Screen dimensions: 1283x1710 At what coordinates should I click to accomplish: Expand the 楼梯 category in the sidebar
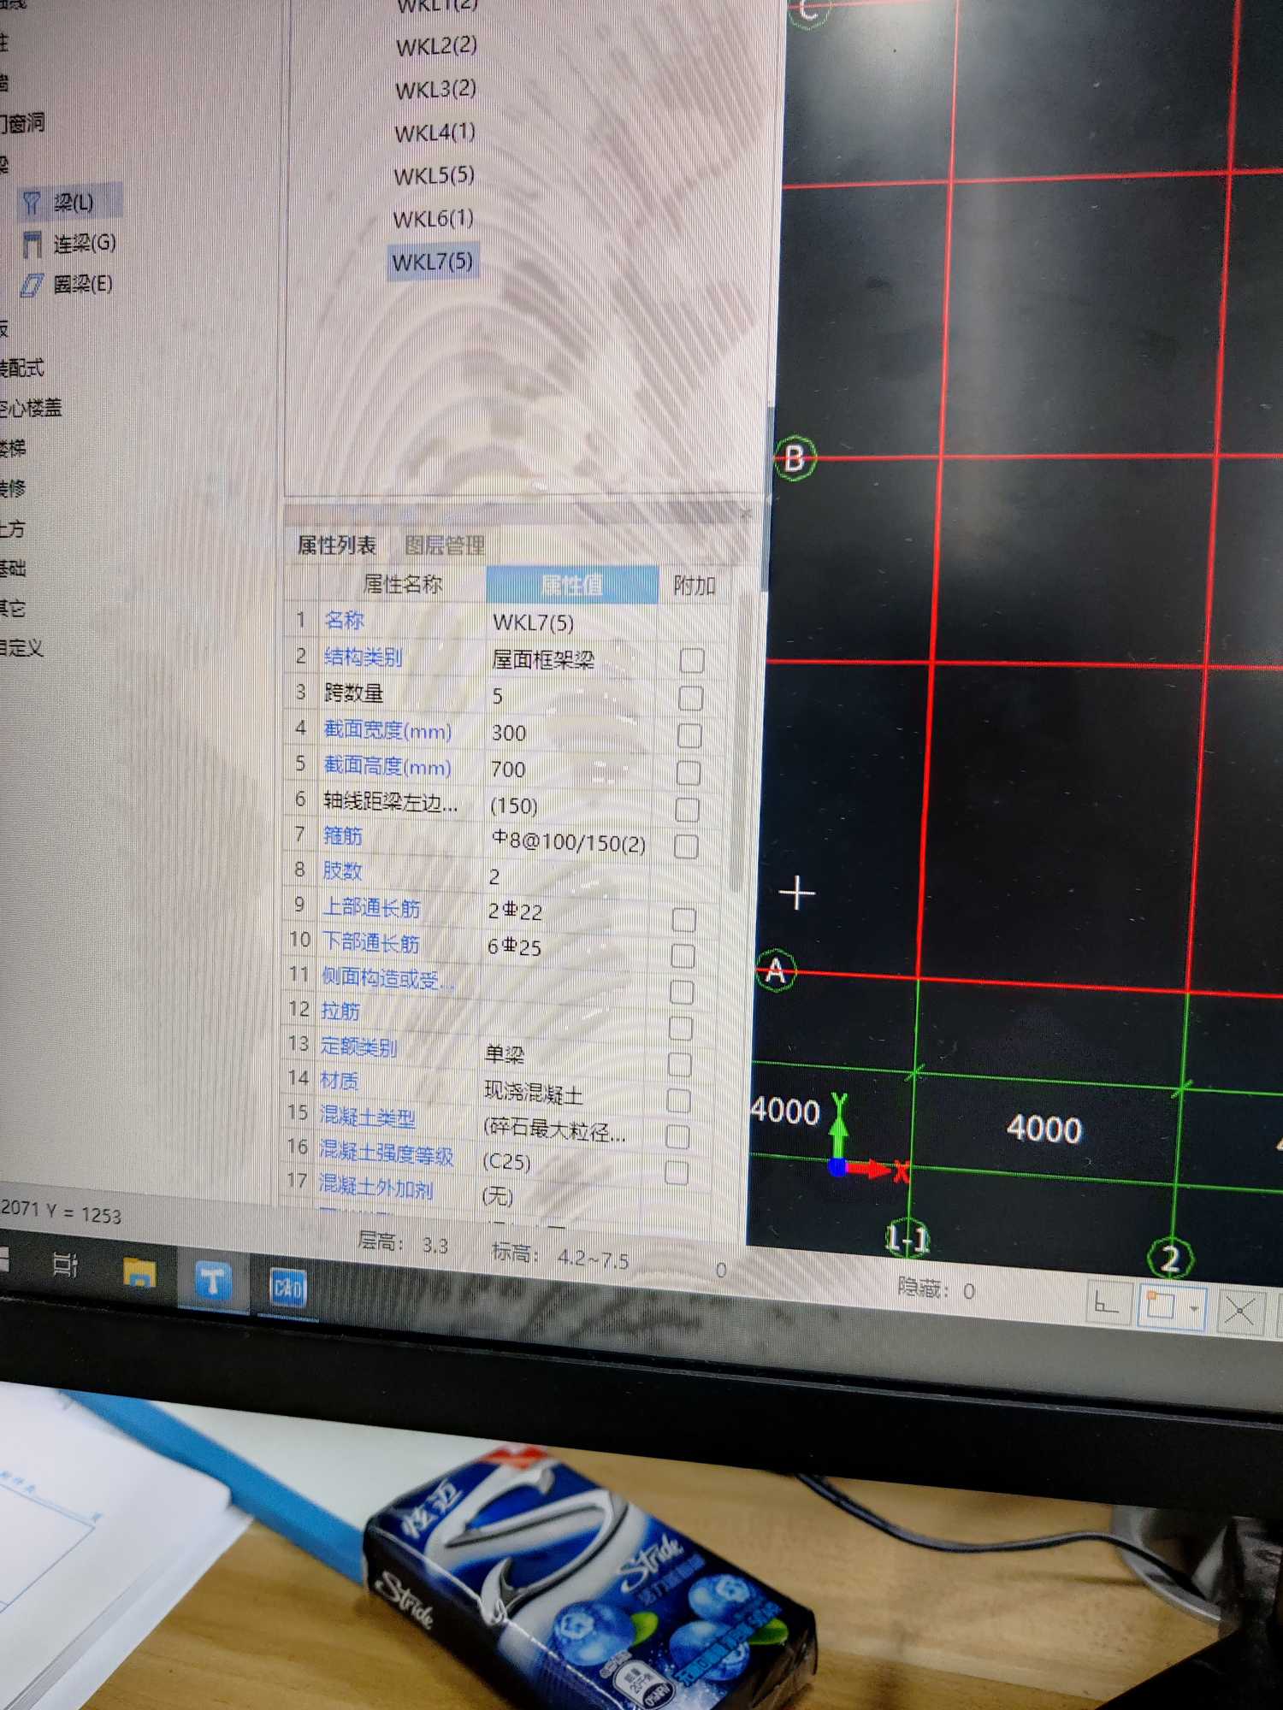[14, 448]
